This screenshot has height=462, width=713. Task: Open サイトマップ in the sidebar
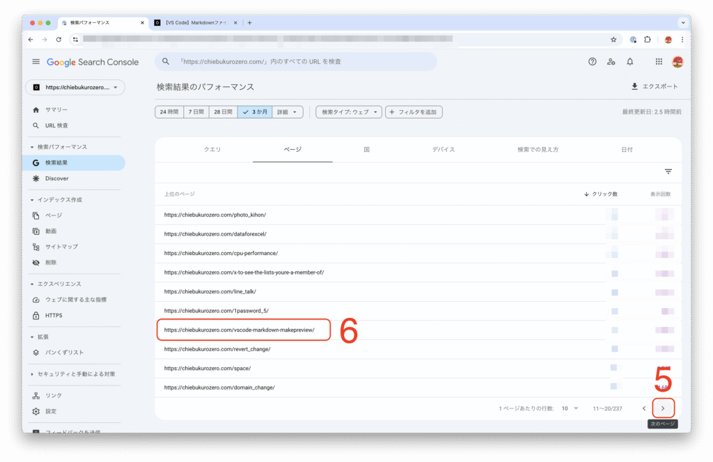click(75, 247)
